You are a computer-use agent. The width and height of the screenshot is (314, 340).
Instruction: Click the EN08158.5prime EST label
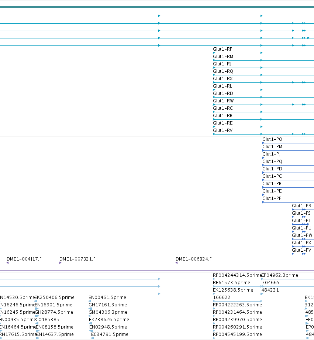[55, 327]
